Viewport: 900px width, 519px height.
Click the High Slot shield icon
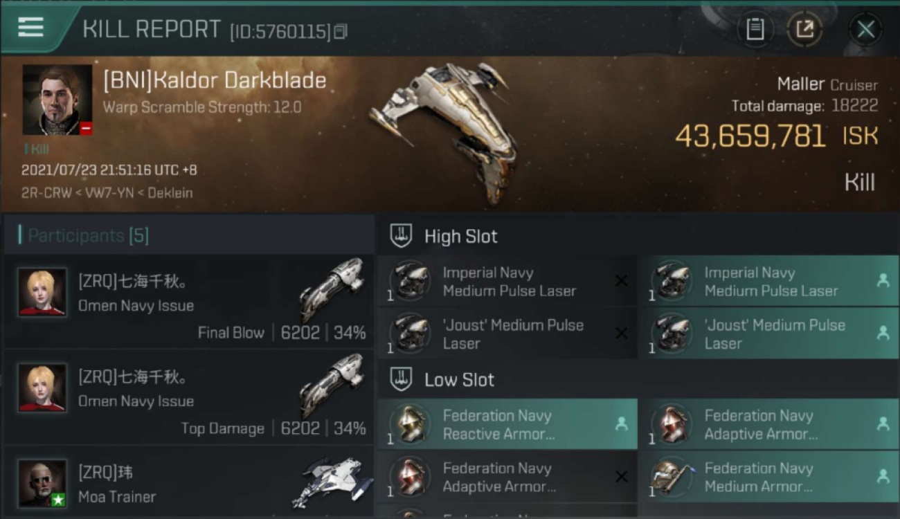point(402,236)
